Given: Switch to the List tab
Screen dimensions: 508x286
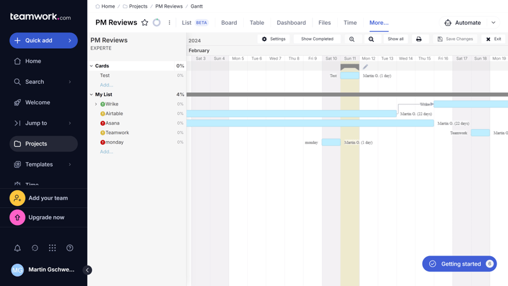Looking at the screenshot, I should pos(187,23).
